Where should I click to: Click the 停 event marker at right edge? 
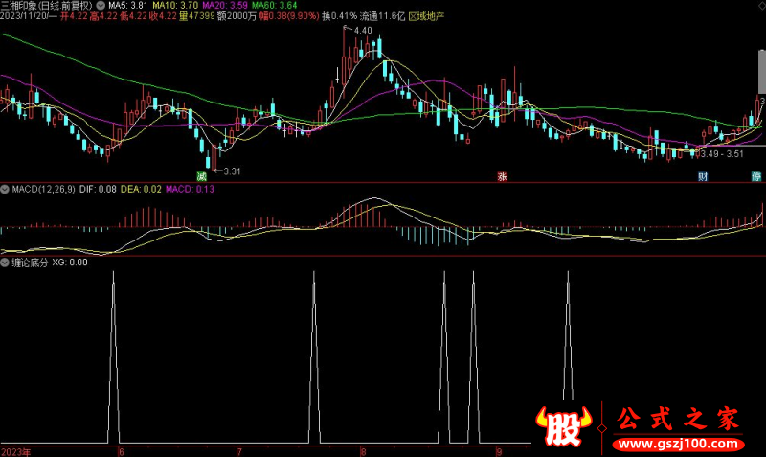756,176
